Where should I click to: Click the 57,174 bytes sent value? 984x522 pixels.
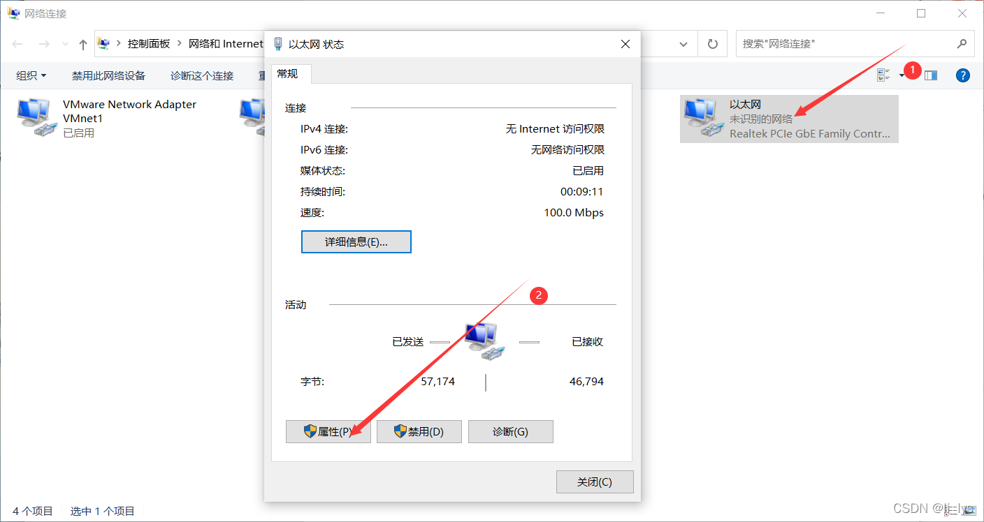(x=437, y=382)
